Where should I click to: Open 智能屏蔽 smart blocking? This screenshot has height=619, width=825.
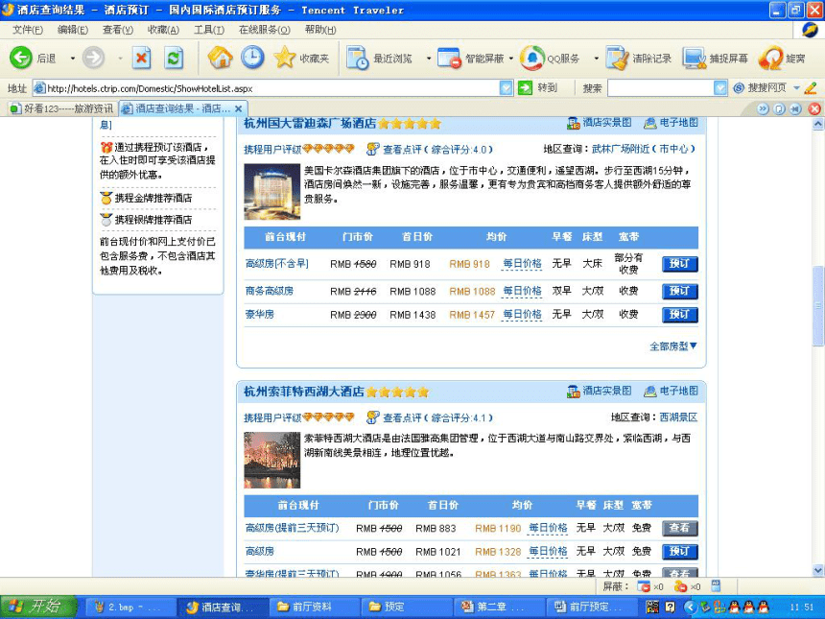[471, 58]
